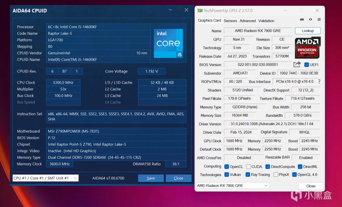
Task: Click the Core Voltage 1.192 V value
Action: pyautogui.click(x=151, y=71)
